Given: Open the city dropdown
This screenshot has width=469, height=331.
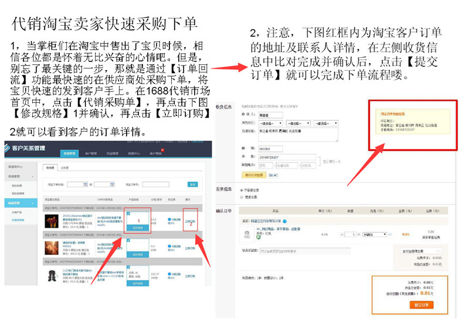Looking at the screenshot, I should coord(298,123).
